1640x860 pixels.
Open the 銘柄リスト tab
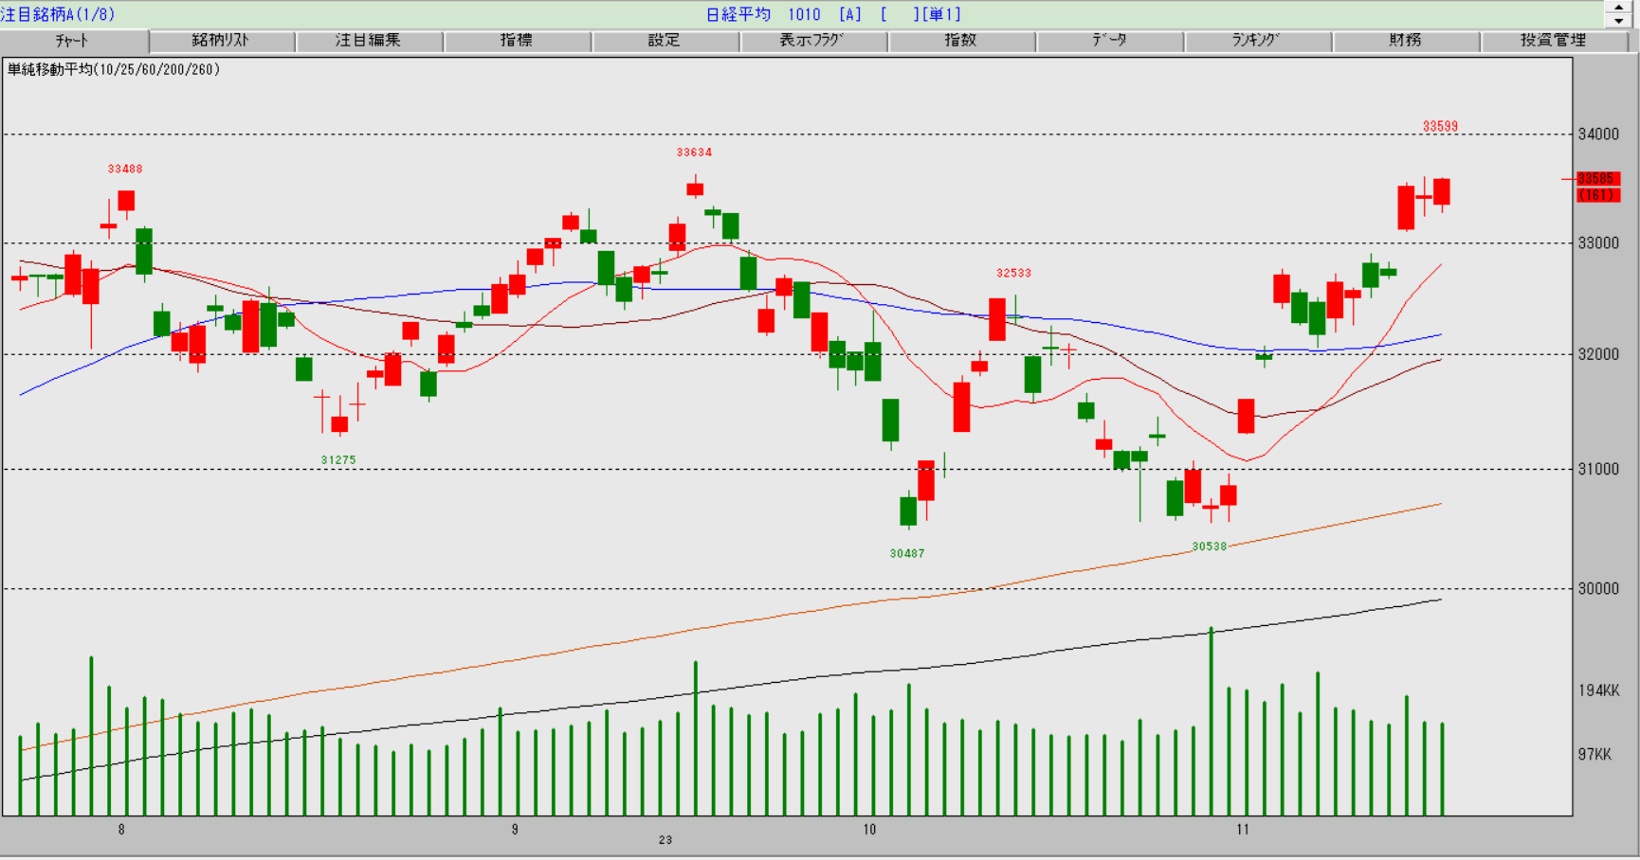[222, 41]
